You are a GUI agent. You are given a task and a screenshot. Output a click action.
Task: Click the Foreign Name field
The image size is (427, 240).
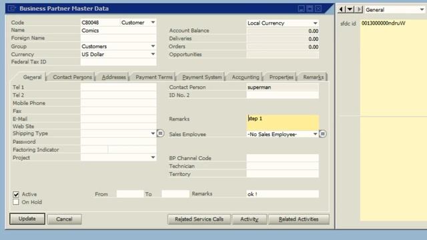(x=119, y=38)
